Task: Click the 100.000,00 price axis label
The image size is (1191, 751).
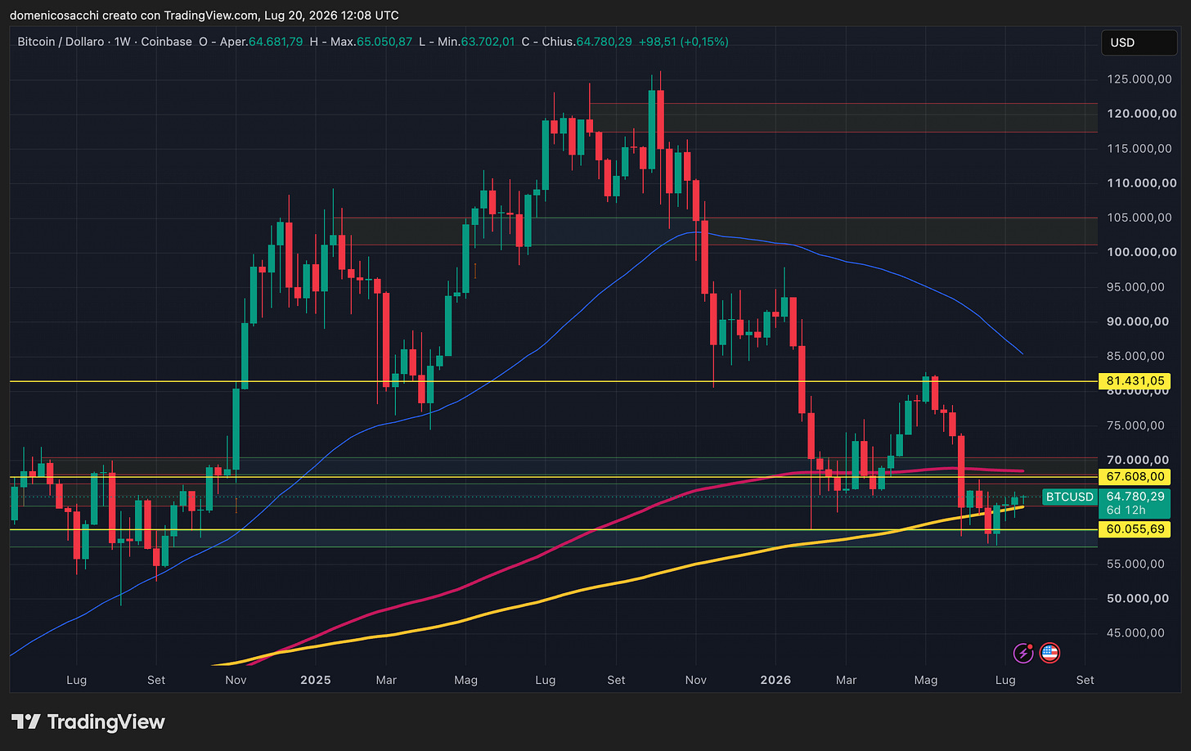Action: pyautogui.click(x=1142, y=252)
